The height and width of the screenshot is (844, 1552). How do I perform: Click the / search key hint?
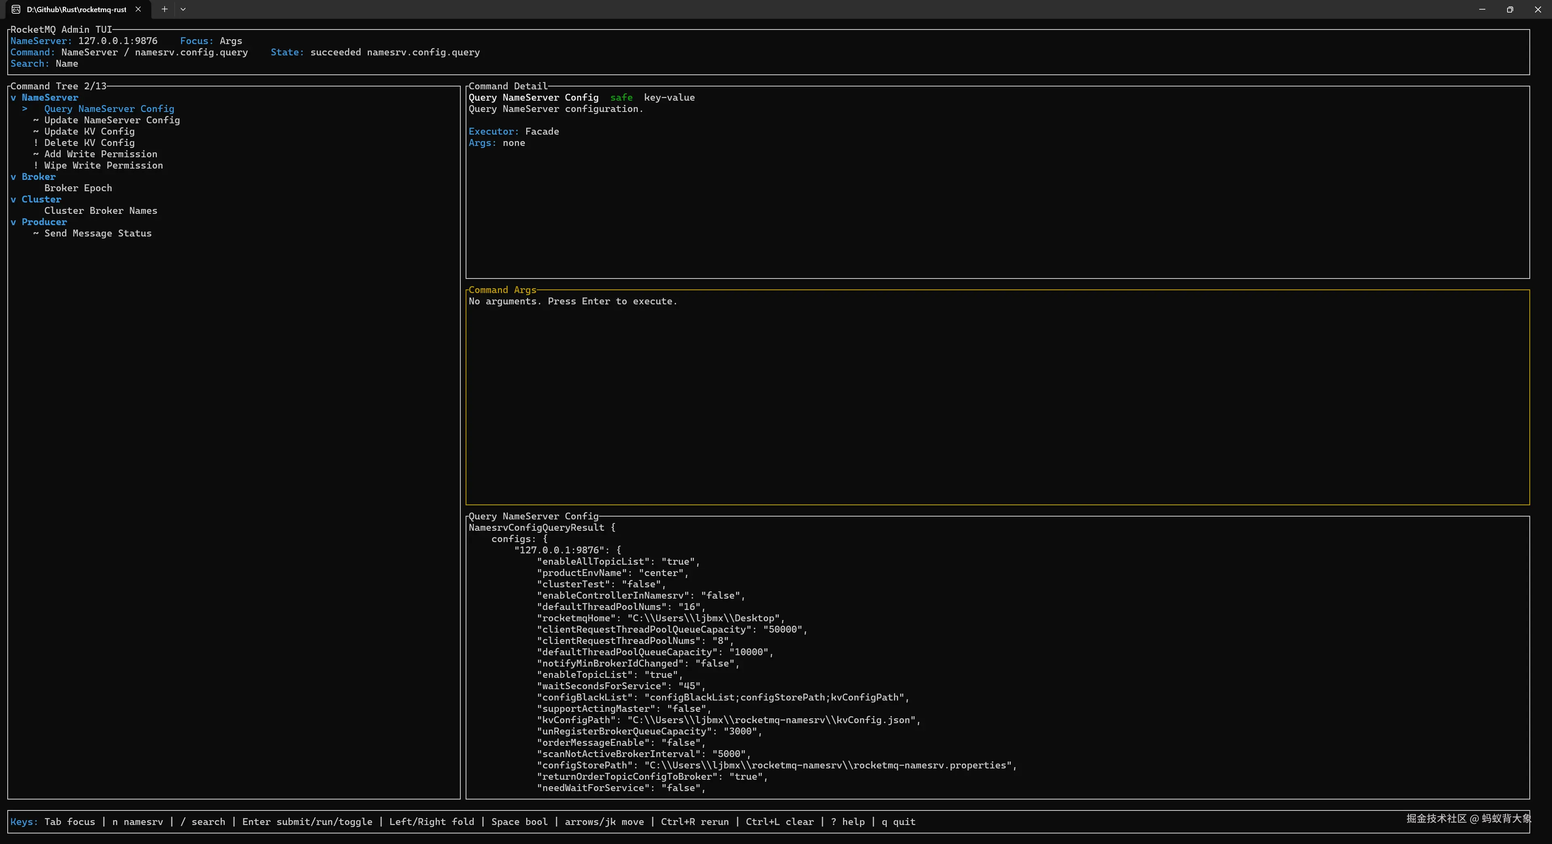[202, 822]
